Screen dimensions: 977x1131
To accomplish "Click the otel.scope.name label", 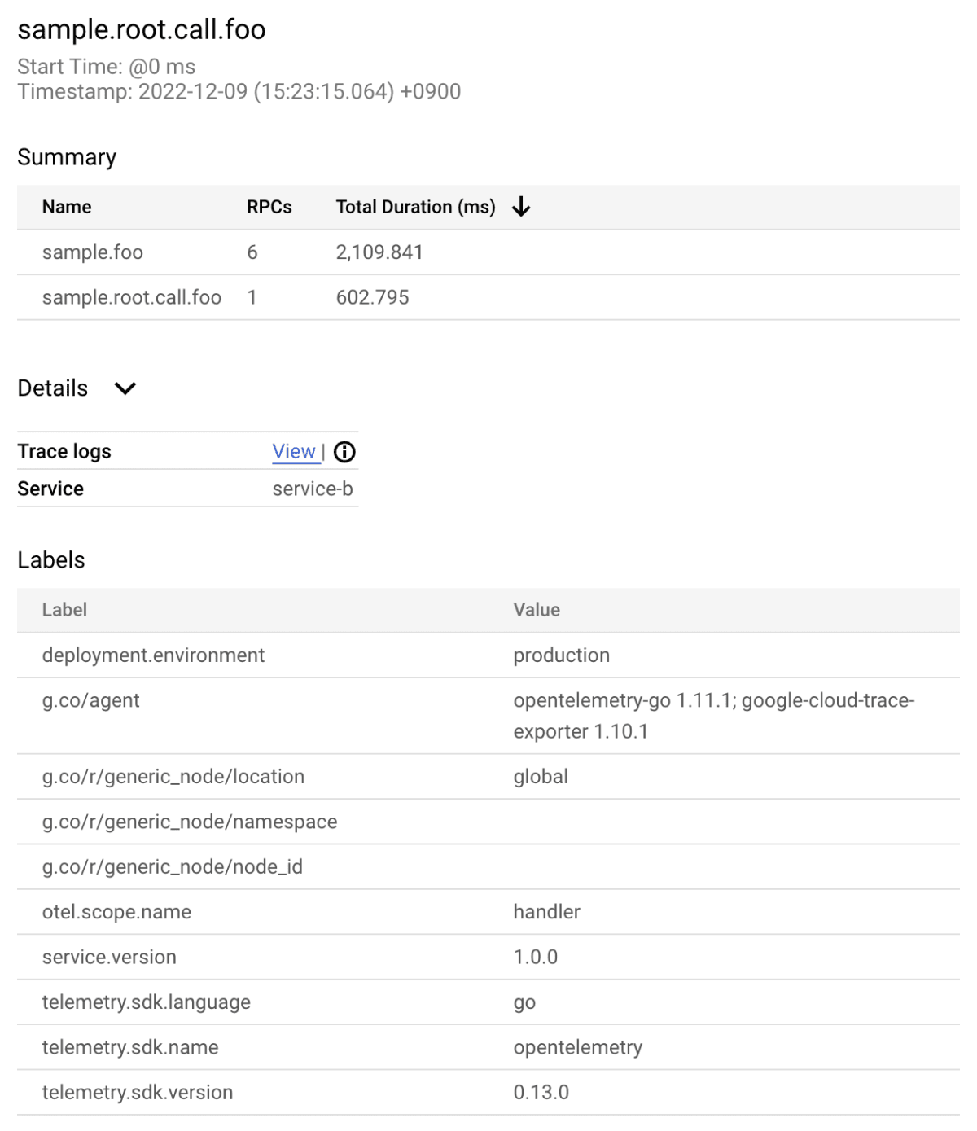I will click(116, 912).
